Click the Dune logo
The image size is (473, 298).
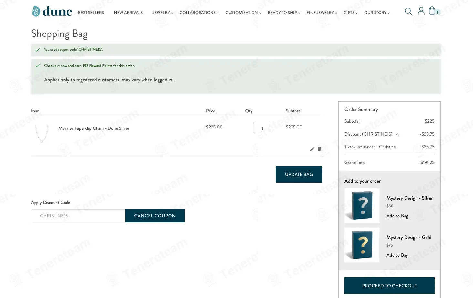52,11
